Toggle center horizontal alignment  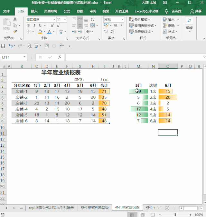80,25
